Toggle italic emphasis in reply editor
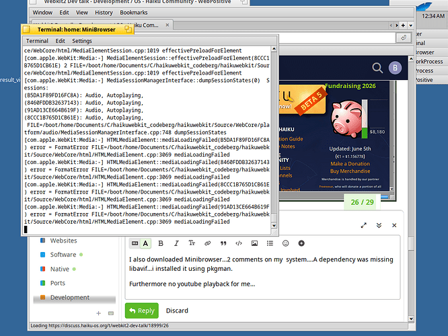Screen dimensions: 448x336 [x=176, y=243]
